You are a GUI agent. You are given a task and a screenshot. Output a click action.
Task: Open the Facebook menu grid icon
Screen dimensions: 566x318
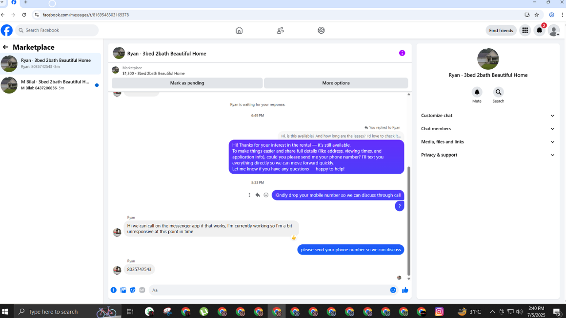click(x=525, y=30)
